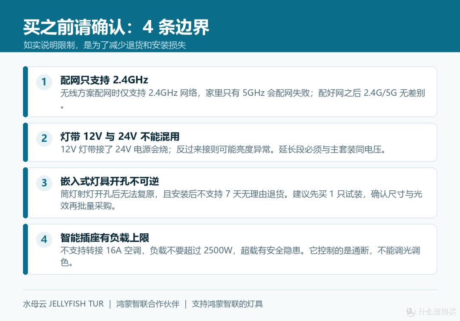Viewport: 460px width, 321px height.
Task: Click description 12V 灯带接了 24V 电源会烧
Action: [223, 149]
